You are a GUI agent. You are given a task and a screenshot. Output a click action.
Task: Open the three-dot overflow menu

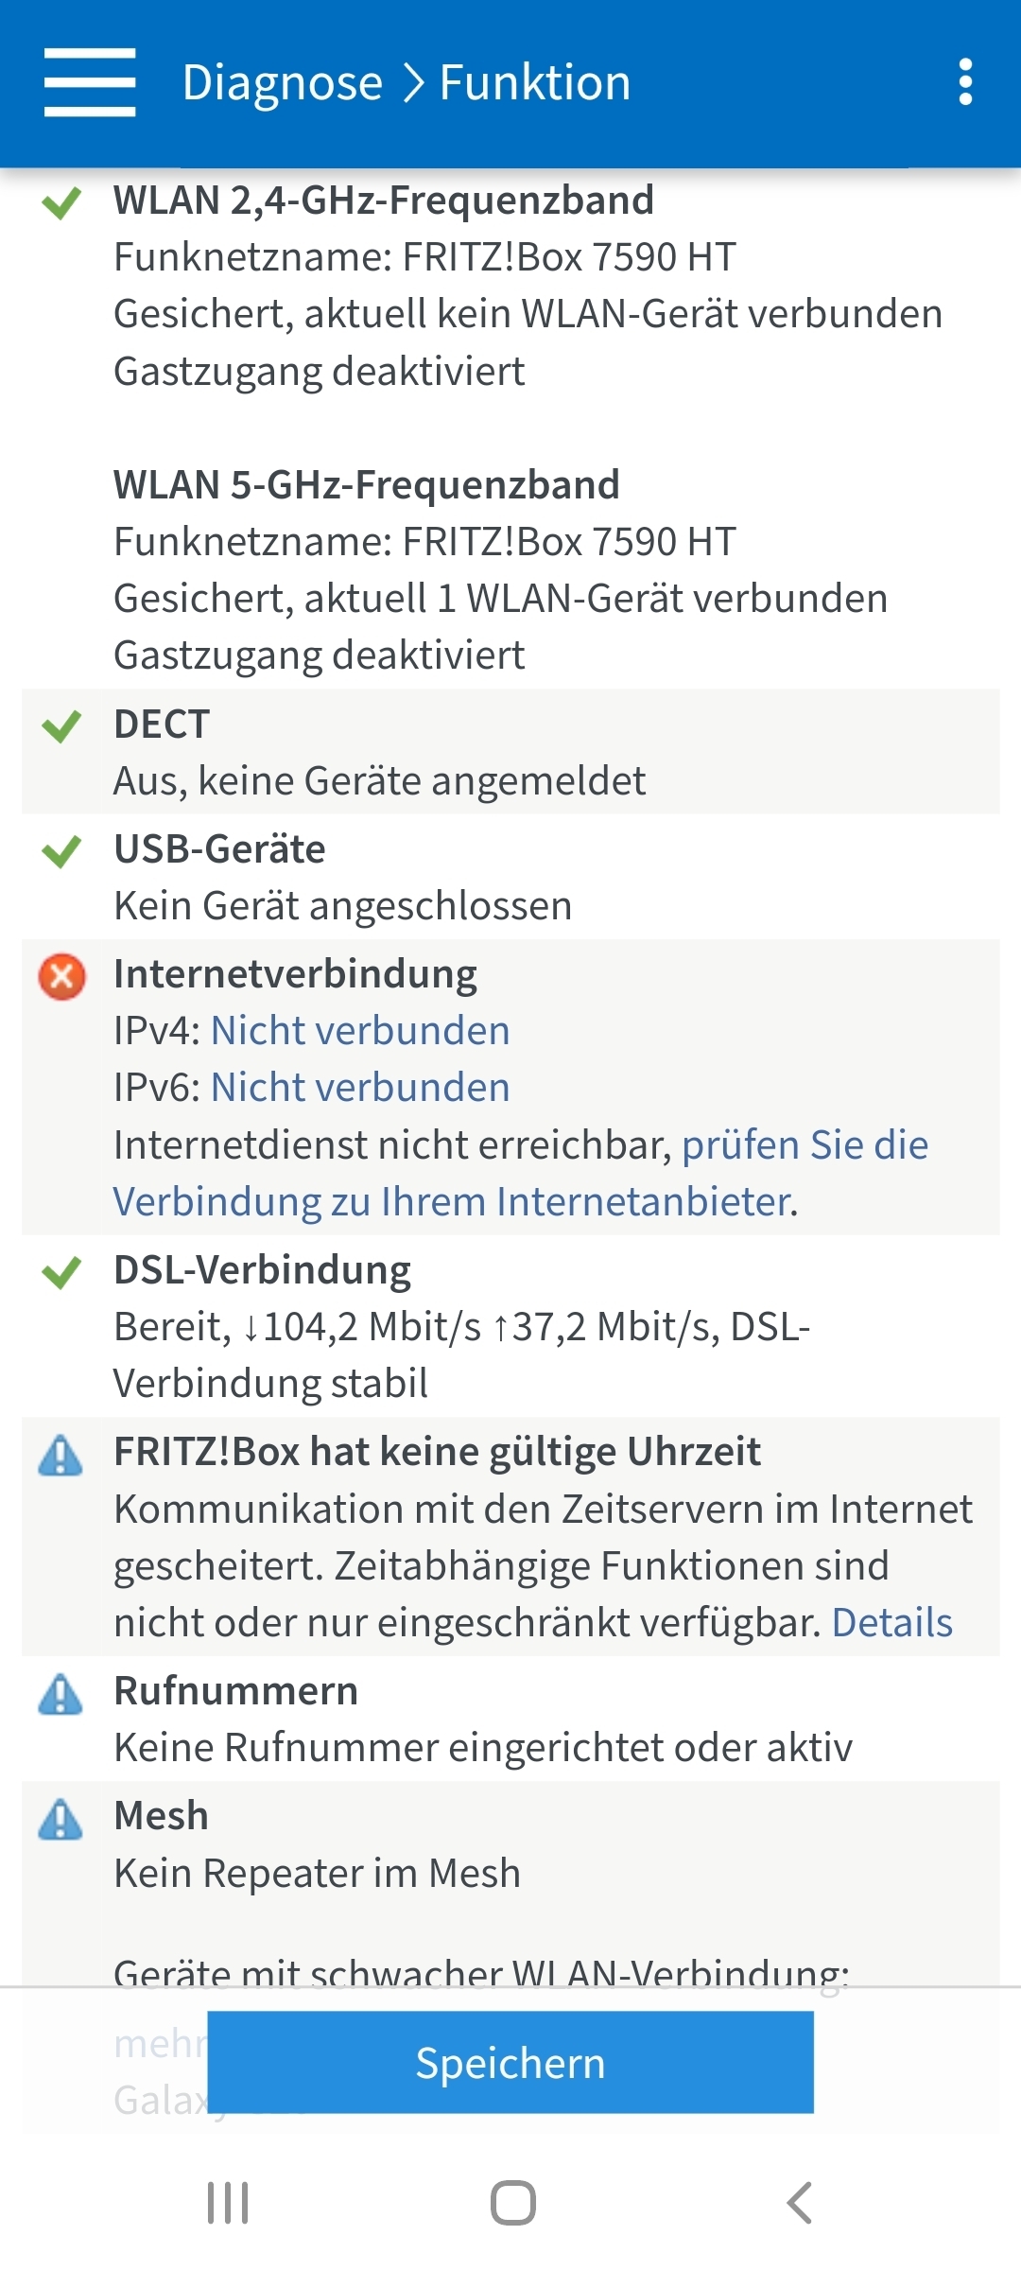965,82
